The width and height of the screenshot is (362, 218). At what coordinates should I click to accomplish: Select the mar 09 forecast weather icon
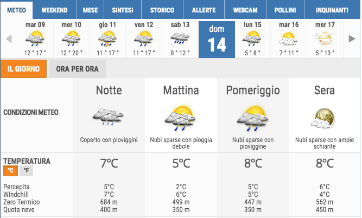click(x=35, y=39)
